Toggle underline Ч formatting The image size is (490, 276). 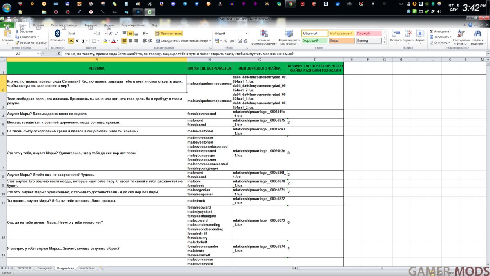click(x=82, y=41)
